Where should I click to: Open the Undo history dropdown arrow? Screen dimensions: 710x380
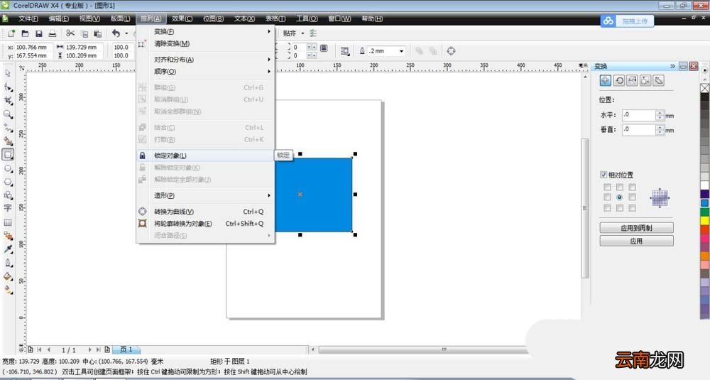click(x=126, y=33)
